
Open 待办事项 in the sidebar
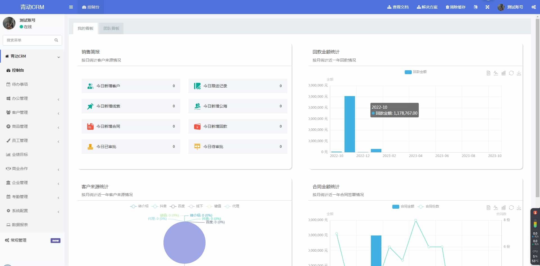(20, 84)
